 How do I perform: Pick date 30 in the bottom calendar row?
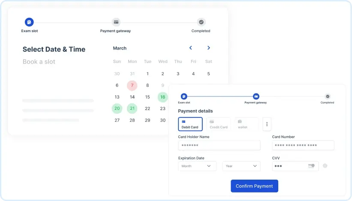coord(163,120)
